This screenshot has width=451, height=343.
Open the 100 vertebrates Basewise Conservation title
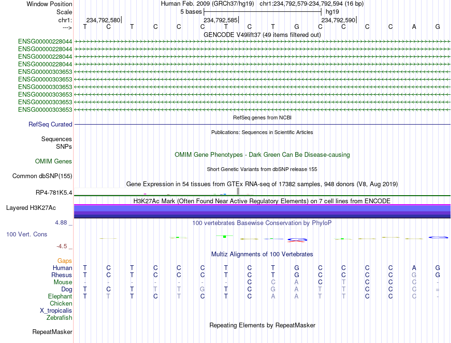pos(262,223)
